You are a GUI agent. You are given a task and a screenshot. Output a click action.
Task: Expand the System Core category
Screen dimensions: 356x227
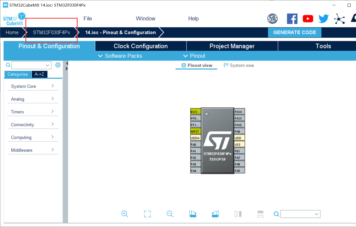coord(33,86)
